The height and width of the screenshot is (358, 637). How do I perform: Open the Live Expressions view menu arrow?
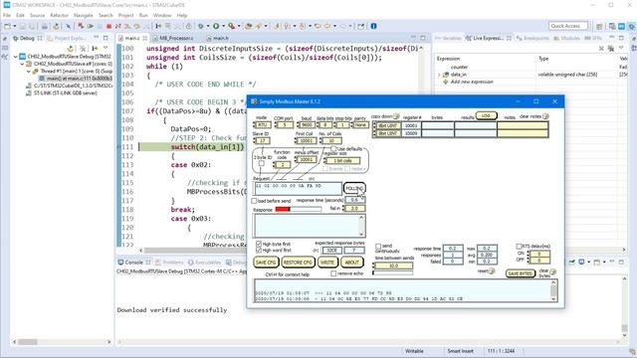(621, 49)
